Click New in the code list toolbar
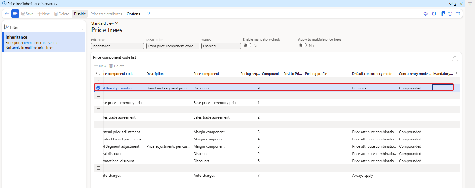This screenshot has height=188, width=475. [100, 66]
